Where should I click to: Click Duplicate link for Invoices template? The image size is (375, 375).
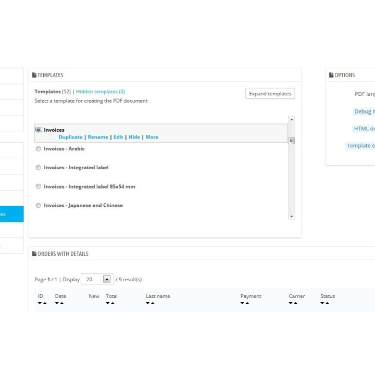(70, 137)
